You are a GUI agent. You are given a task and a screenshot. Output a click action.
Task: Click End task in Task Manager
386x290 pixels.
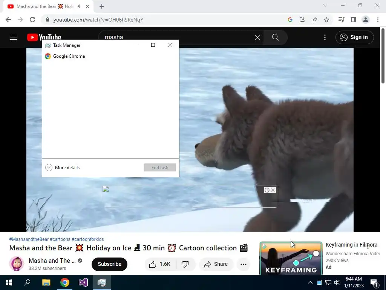point(160,167)
